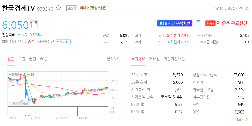The image size is (252, 126).
Task: Click the PER value 9.38
Action: (179, 104)
